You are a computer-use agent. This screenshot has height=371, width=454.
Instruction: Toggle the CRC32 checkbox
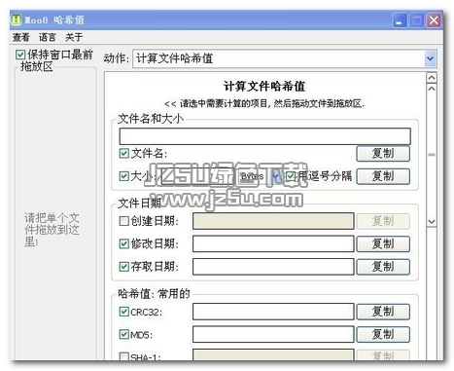click(123, 312)
